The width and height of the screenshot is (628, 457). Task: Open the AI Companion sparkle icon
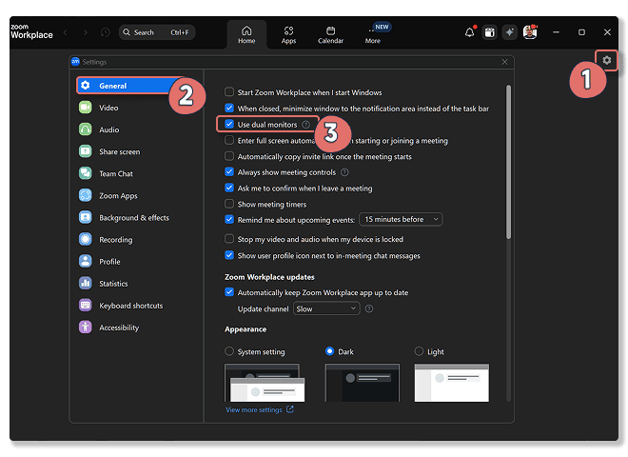(509, 32)
